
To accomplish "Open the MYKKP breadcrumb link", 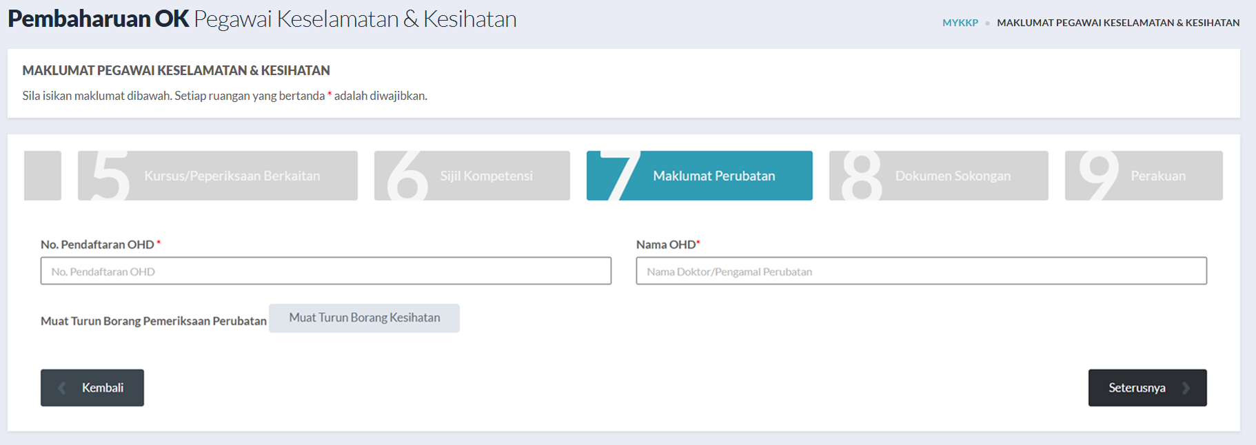I will (960, 23).
